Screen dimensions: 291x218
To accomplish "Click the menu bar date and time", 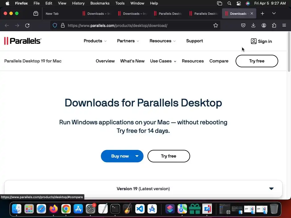I will pyautogui.click(x=270, y=3).
